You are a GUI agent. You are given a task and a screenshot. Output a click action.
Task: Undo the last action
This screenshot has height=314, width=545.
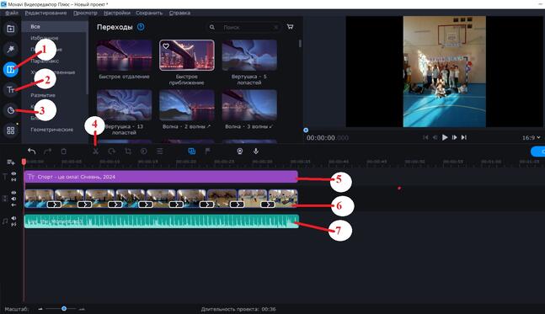click(x=32, y=151)
